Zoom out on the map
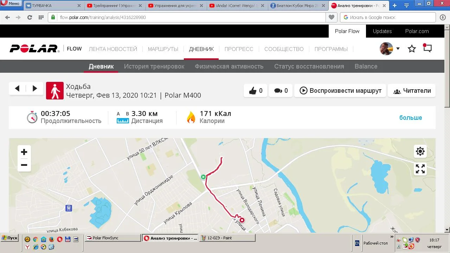 pos(24,165)
